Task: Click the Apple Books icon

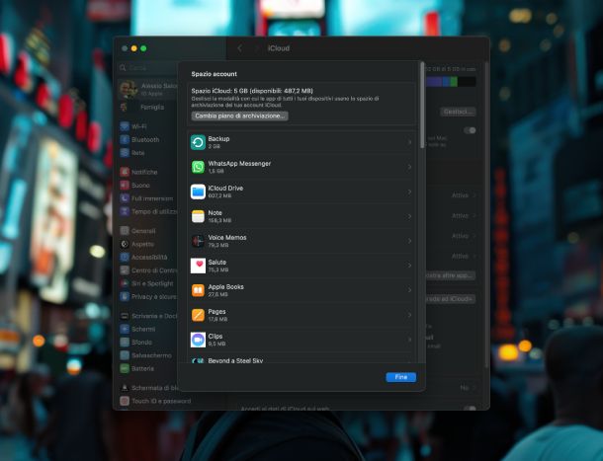Action: tap(198, 290)
